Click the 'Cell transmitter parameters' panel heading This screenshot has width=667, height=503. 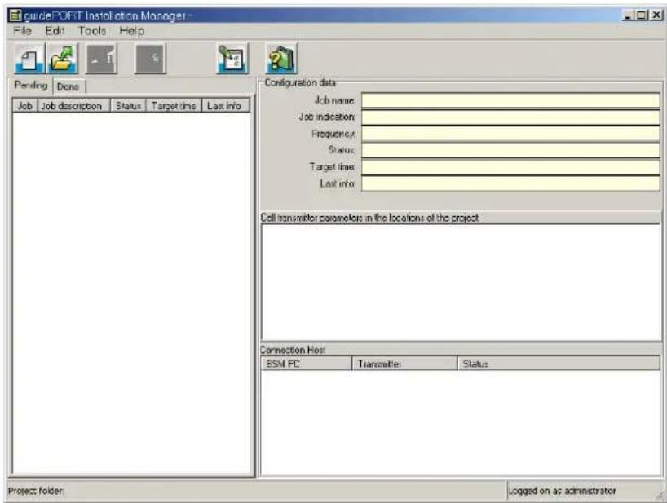click(369, 218)
